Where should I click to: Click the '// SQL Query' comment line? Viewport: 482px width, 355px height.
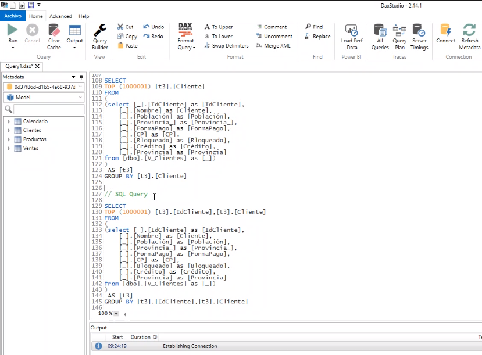126,194
